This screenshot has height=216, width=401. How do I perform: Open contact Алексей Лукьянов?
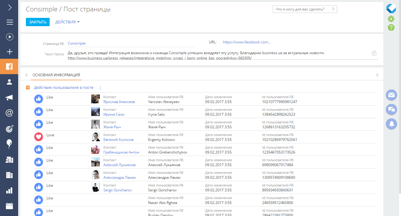(x=119, y=165)
